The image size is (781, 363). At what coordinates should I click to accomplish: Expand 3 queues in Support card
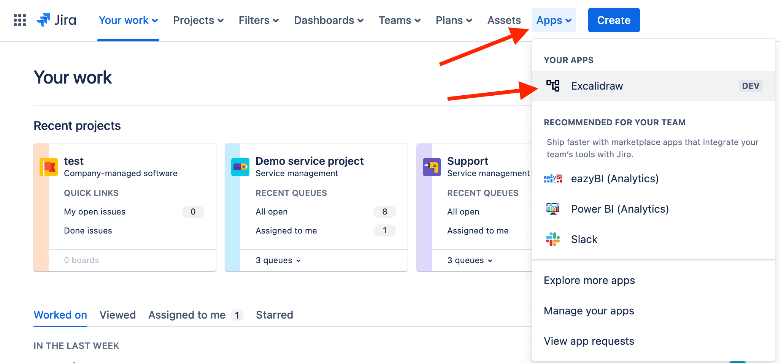(470, 260)
